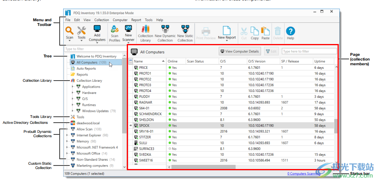
Task: Open the Scan dropdown arrow
Action: 69,41
